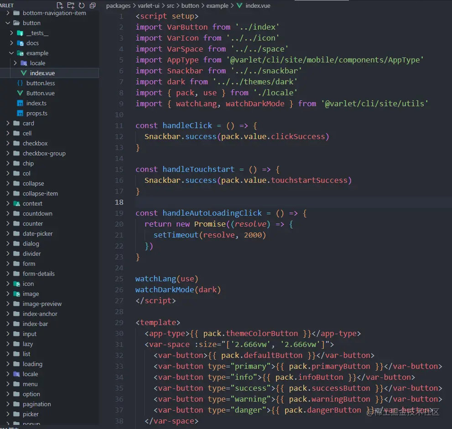452x429 pixels.
Task: Collapse the example folder
Action: (11, 53)
